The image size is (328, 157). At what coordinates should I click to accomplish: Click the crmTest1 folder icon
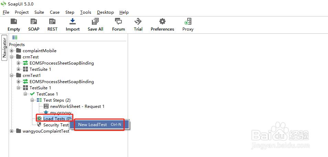19,75
